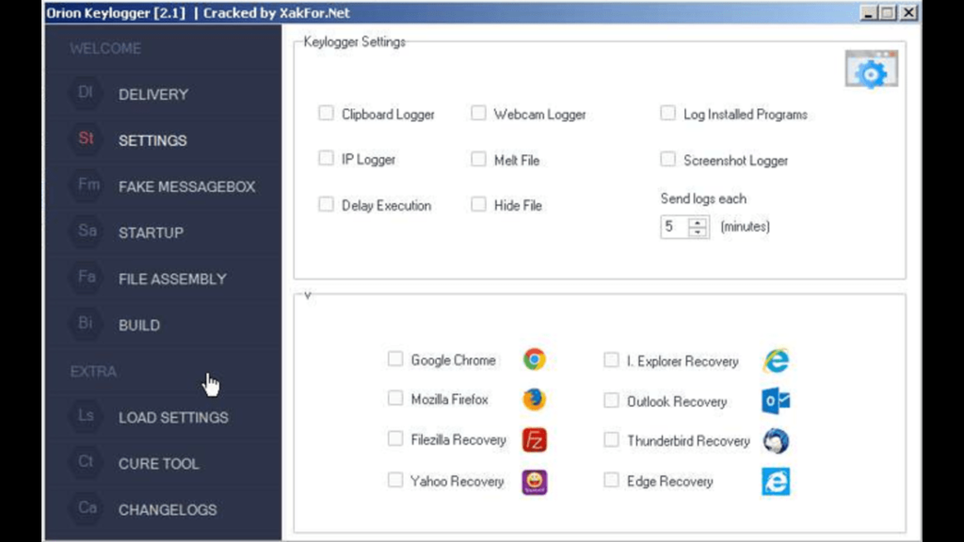Maximize the application window
The width and height of the screenshot is (964, 542).
pos(889,12)
